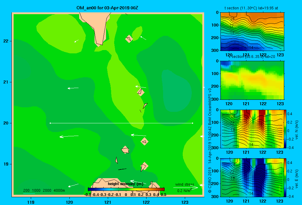302x205 pixels.
Task: Click longitude label 121 on main map axis
Action: coord(108,202)
